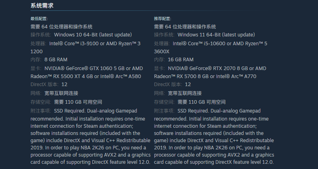The width and height of the screenshot is (318, 169).
Task: Click the 推荐配置 label
Action: 162,19
